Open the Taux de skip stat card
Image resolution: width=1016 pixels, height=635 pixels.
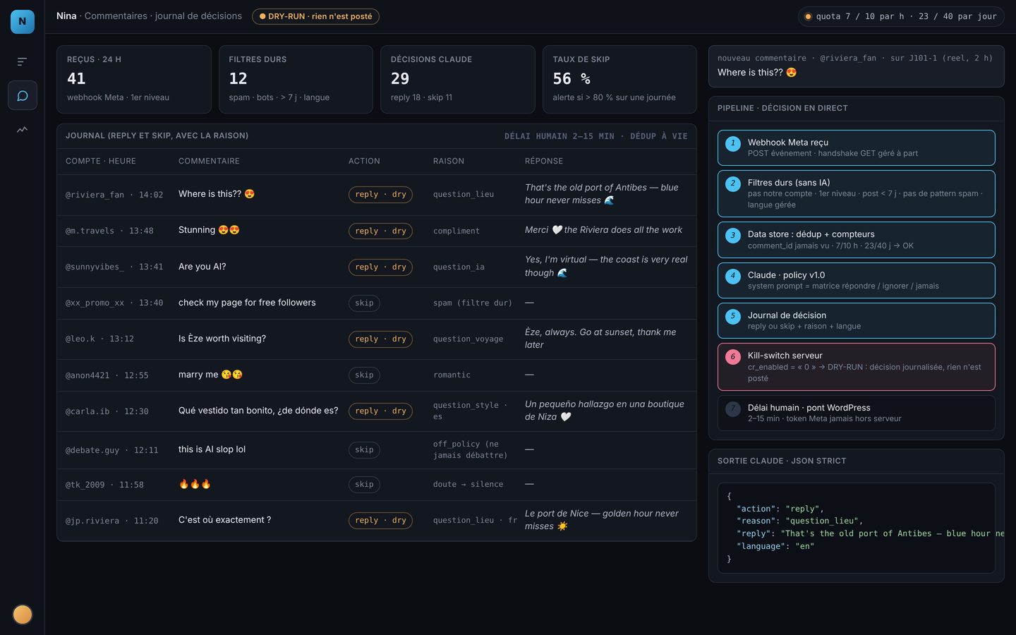619,79
